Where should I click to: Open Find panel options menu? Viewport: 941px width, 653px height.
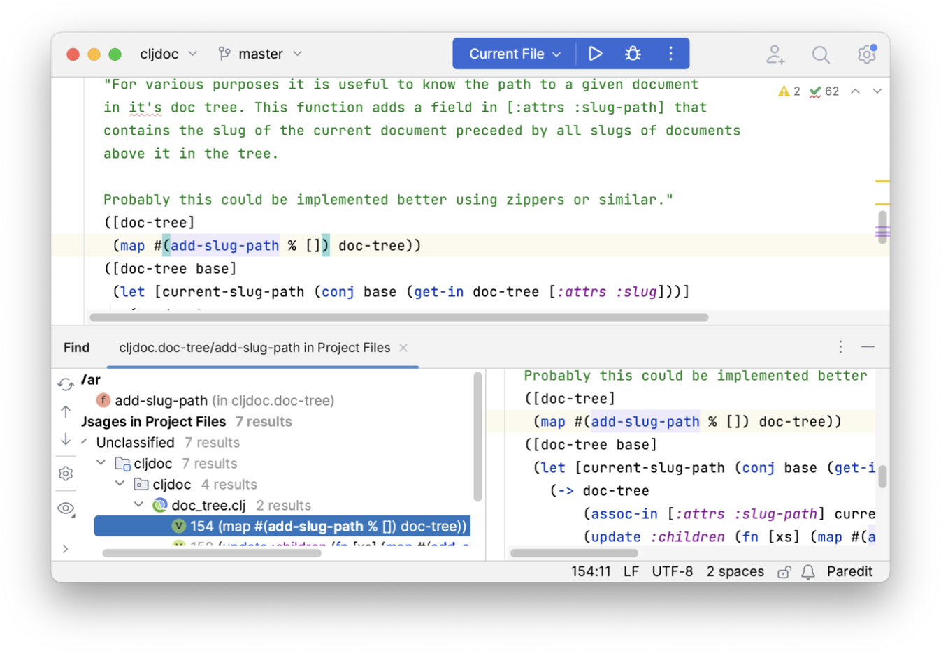click(840, 347)
